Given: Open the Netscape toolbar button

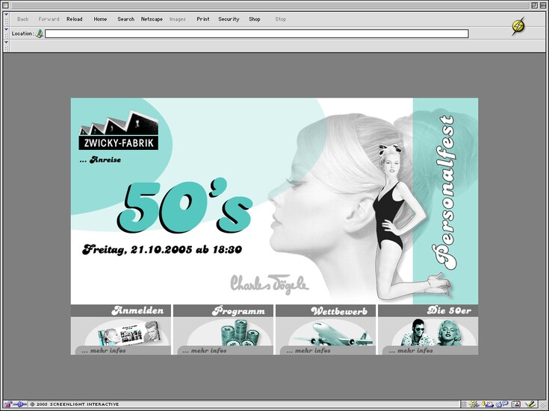Looking at the screenshot, I should point(152,19).
